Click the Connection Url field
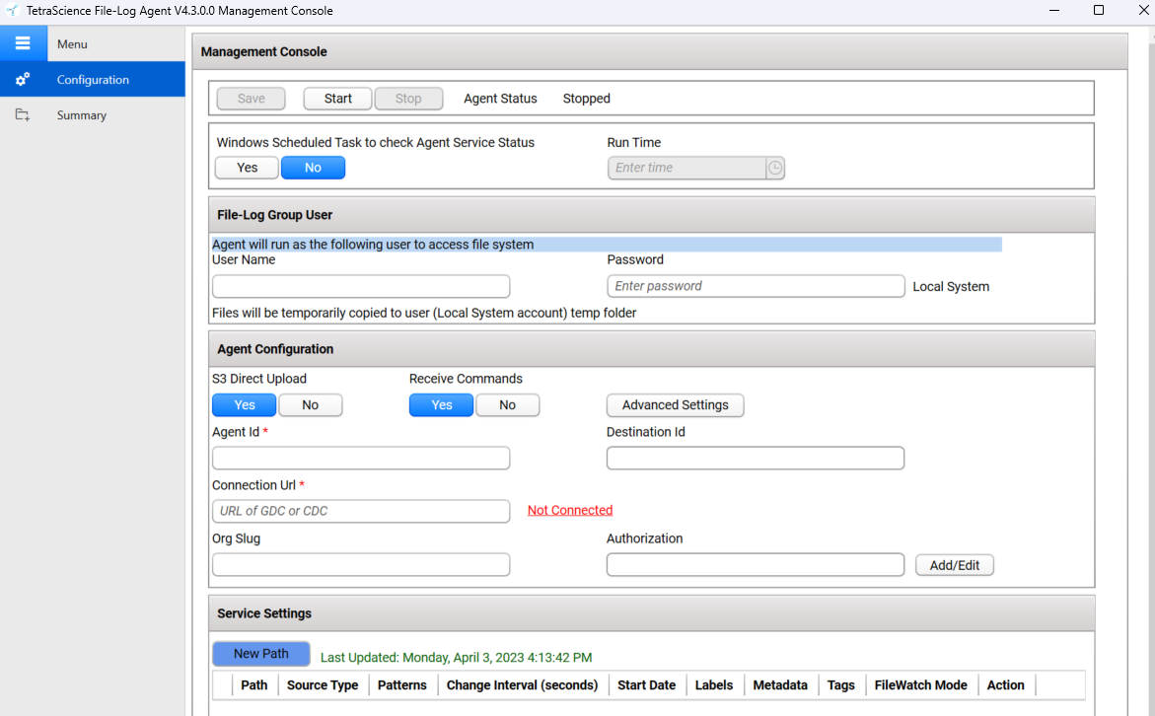Screen dimensions: 1155x716 click(360, 511)
